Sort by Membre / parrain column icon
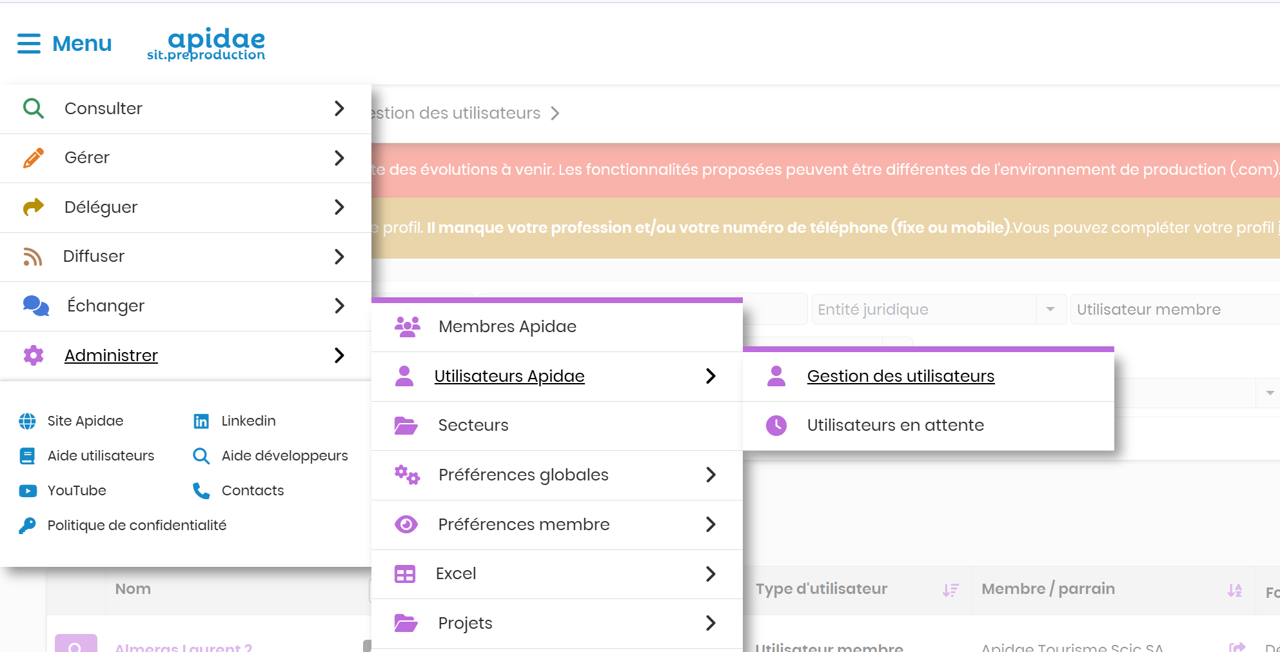Viewport: 1280px width, 652px height. (x=1235, y=590)
